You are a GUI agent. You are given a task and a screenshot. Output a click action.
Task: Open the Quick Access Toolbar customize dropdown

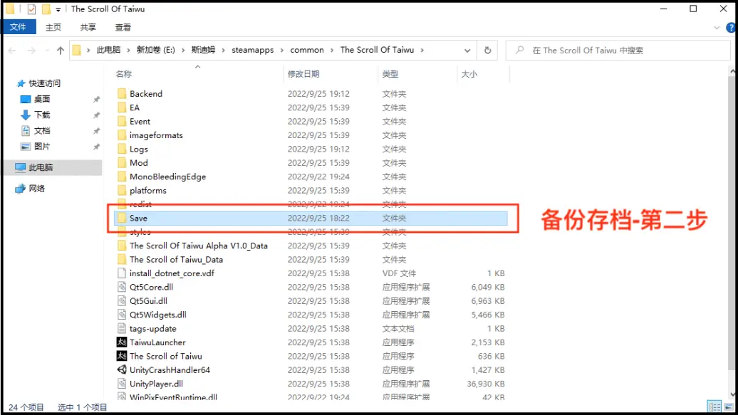pyautogui.click(x=58, y=9)
